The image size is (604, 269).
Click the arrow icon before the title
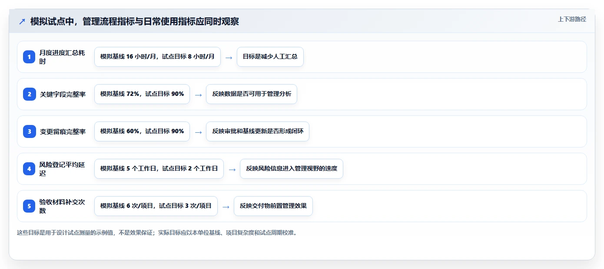tap(22, 21)
